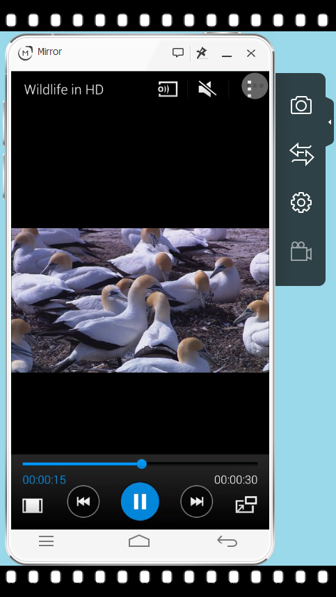This screenshot has height=597, width=336.
Task: Close the Mirror window
Action: click(251, 53)
